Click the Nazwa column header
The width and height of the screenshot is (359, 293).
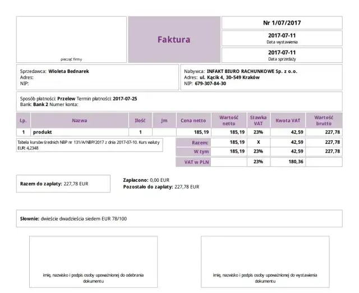click(80, 121)
